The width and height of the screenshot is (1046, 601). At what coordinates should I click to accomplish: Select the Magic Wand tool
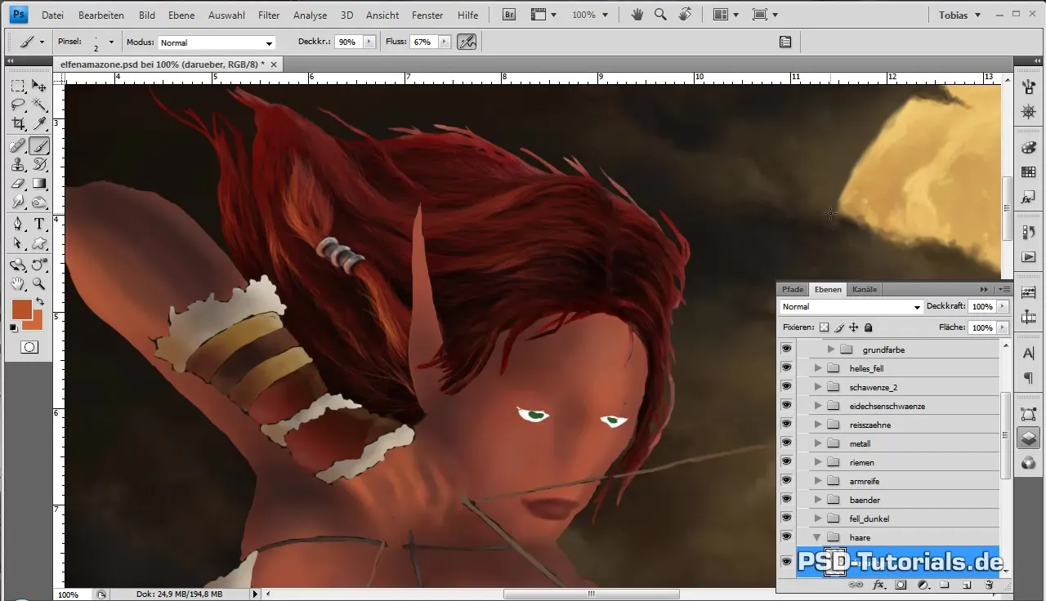pos(39,105)
